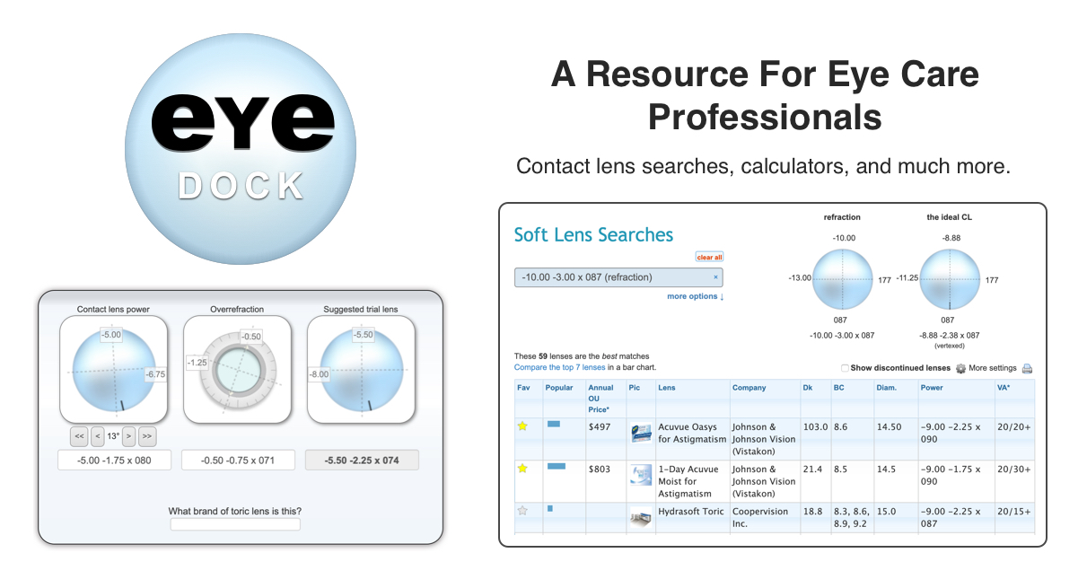The height and width of the screenshot is (588, 1087).
Task: Click the clear all button
Action: click(x=709, y=257)
